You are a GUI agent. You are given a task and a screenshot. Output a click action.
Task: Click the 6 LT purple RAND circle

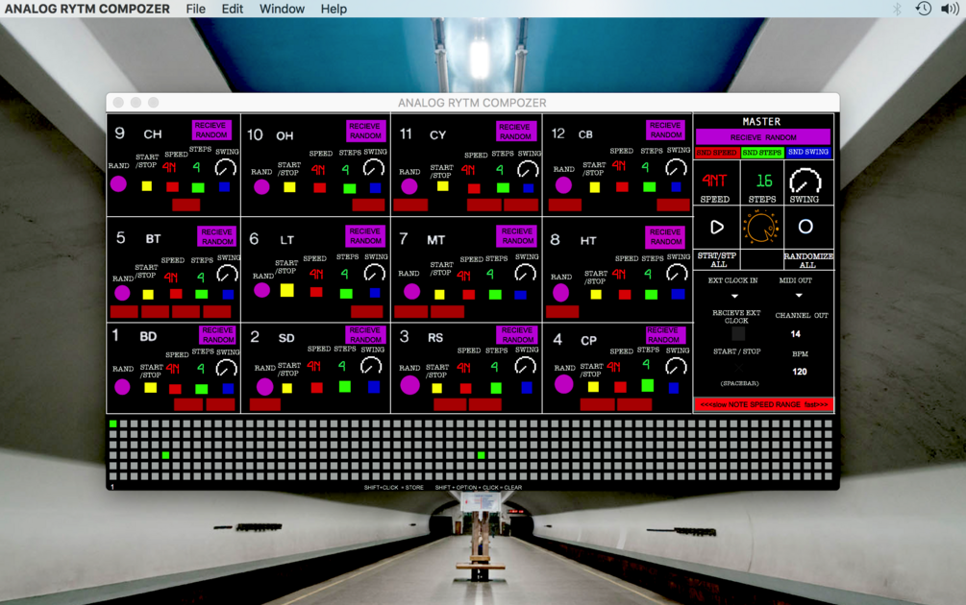coord(261,290)
